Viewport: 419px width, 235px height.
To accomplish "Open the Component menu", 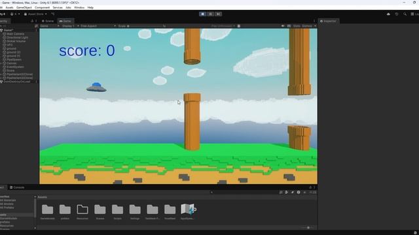I will [x=42, y=7].
